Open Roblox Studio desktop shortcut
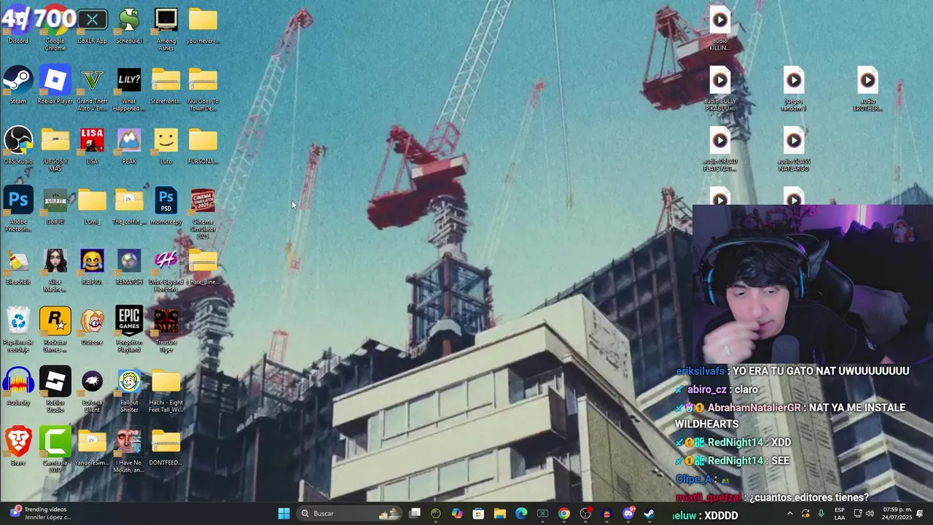Viewport: 933px width, 525px height. pos(55,390)
